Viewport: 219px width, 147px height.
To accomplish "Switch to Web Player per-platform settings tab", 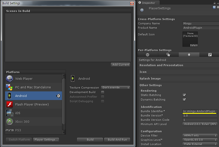I will 148,55.
